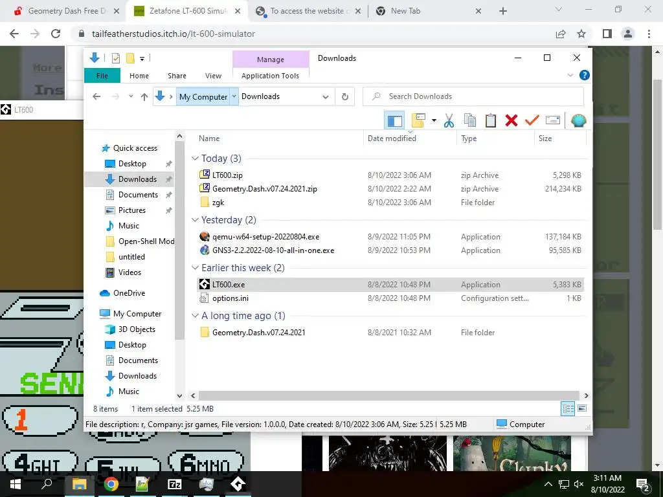Click the red X Delete icon
This screenshot has width=663, height=497.
511,121
